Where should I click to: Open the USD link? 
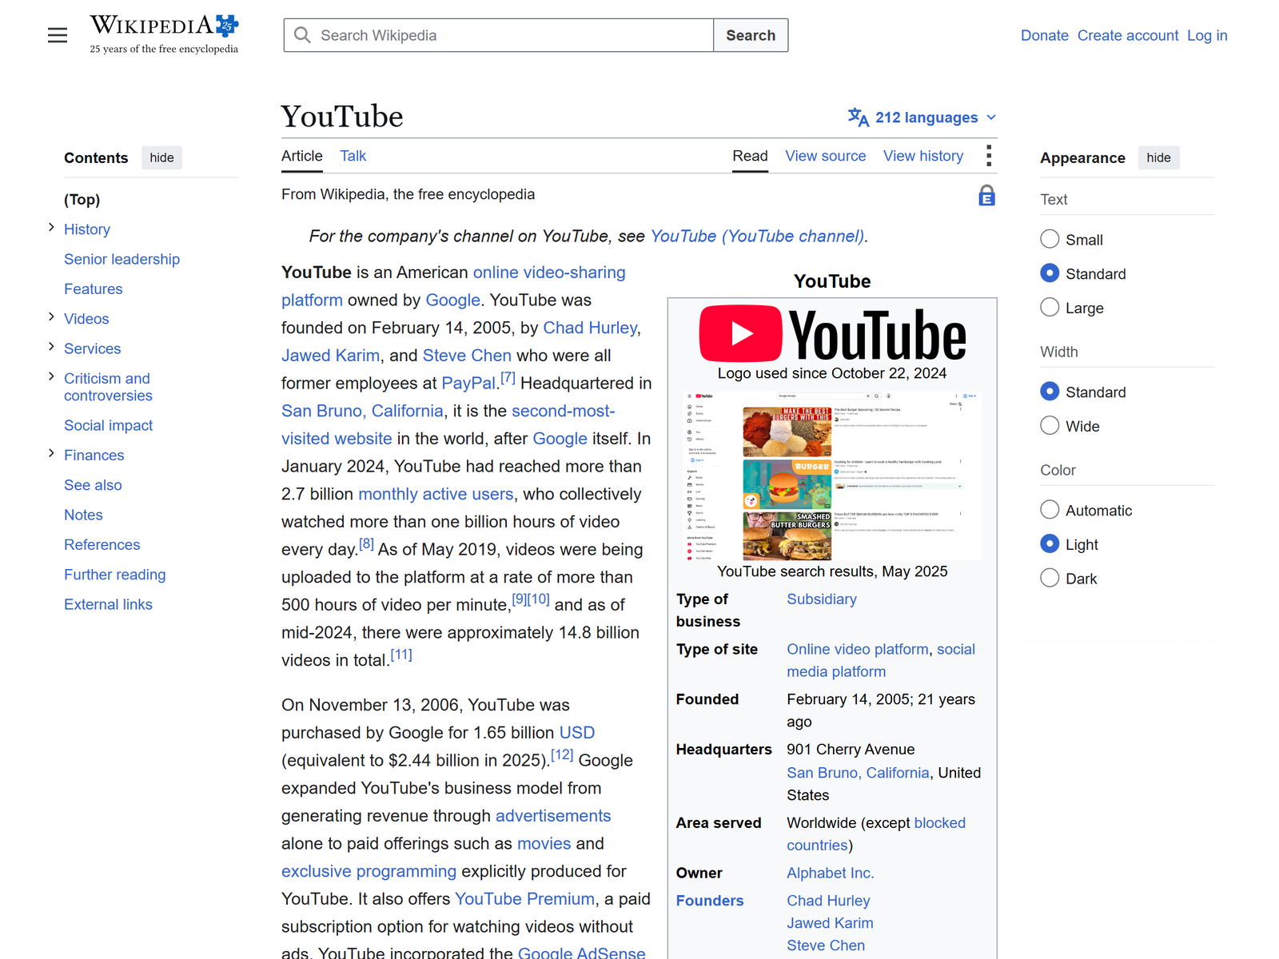coord(577,733)
